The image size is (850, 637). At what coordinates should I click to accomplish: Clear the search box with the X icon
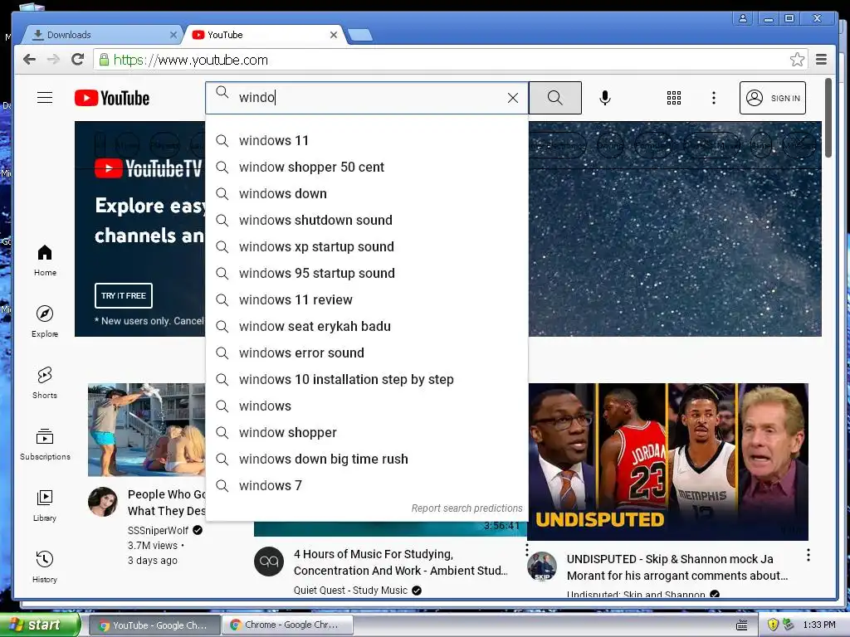512,98
